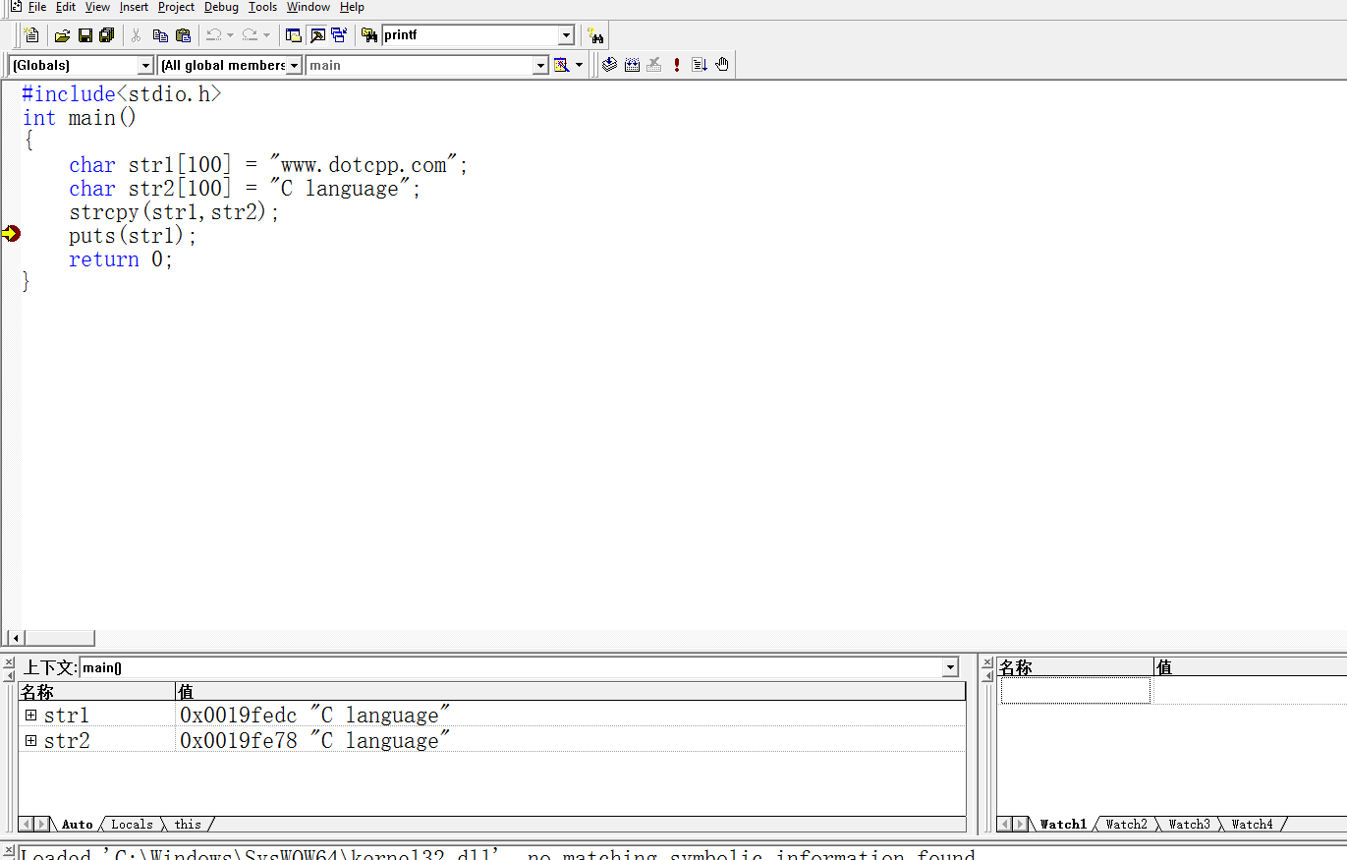
Task: Click the empty name cell in Watch1
Action: (x=1075, y=691)
